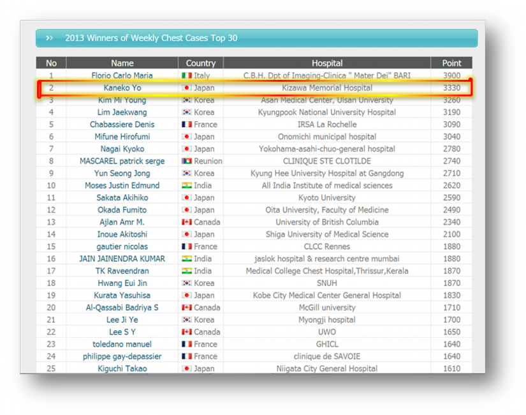The width and height of the screenshot is (526, 415).
Task: Click the Point column header
Action: pyautogui.click(x=451, y=63)
